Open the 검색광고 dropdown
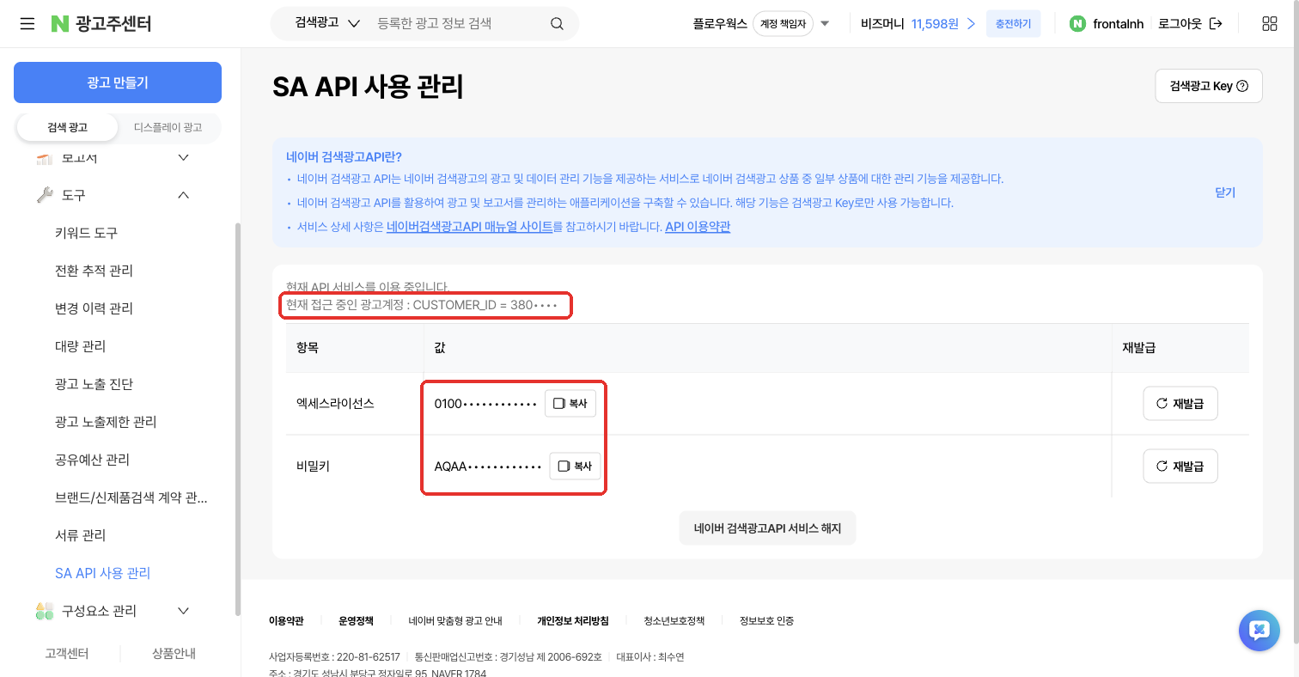 pos(326,24)
